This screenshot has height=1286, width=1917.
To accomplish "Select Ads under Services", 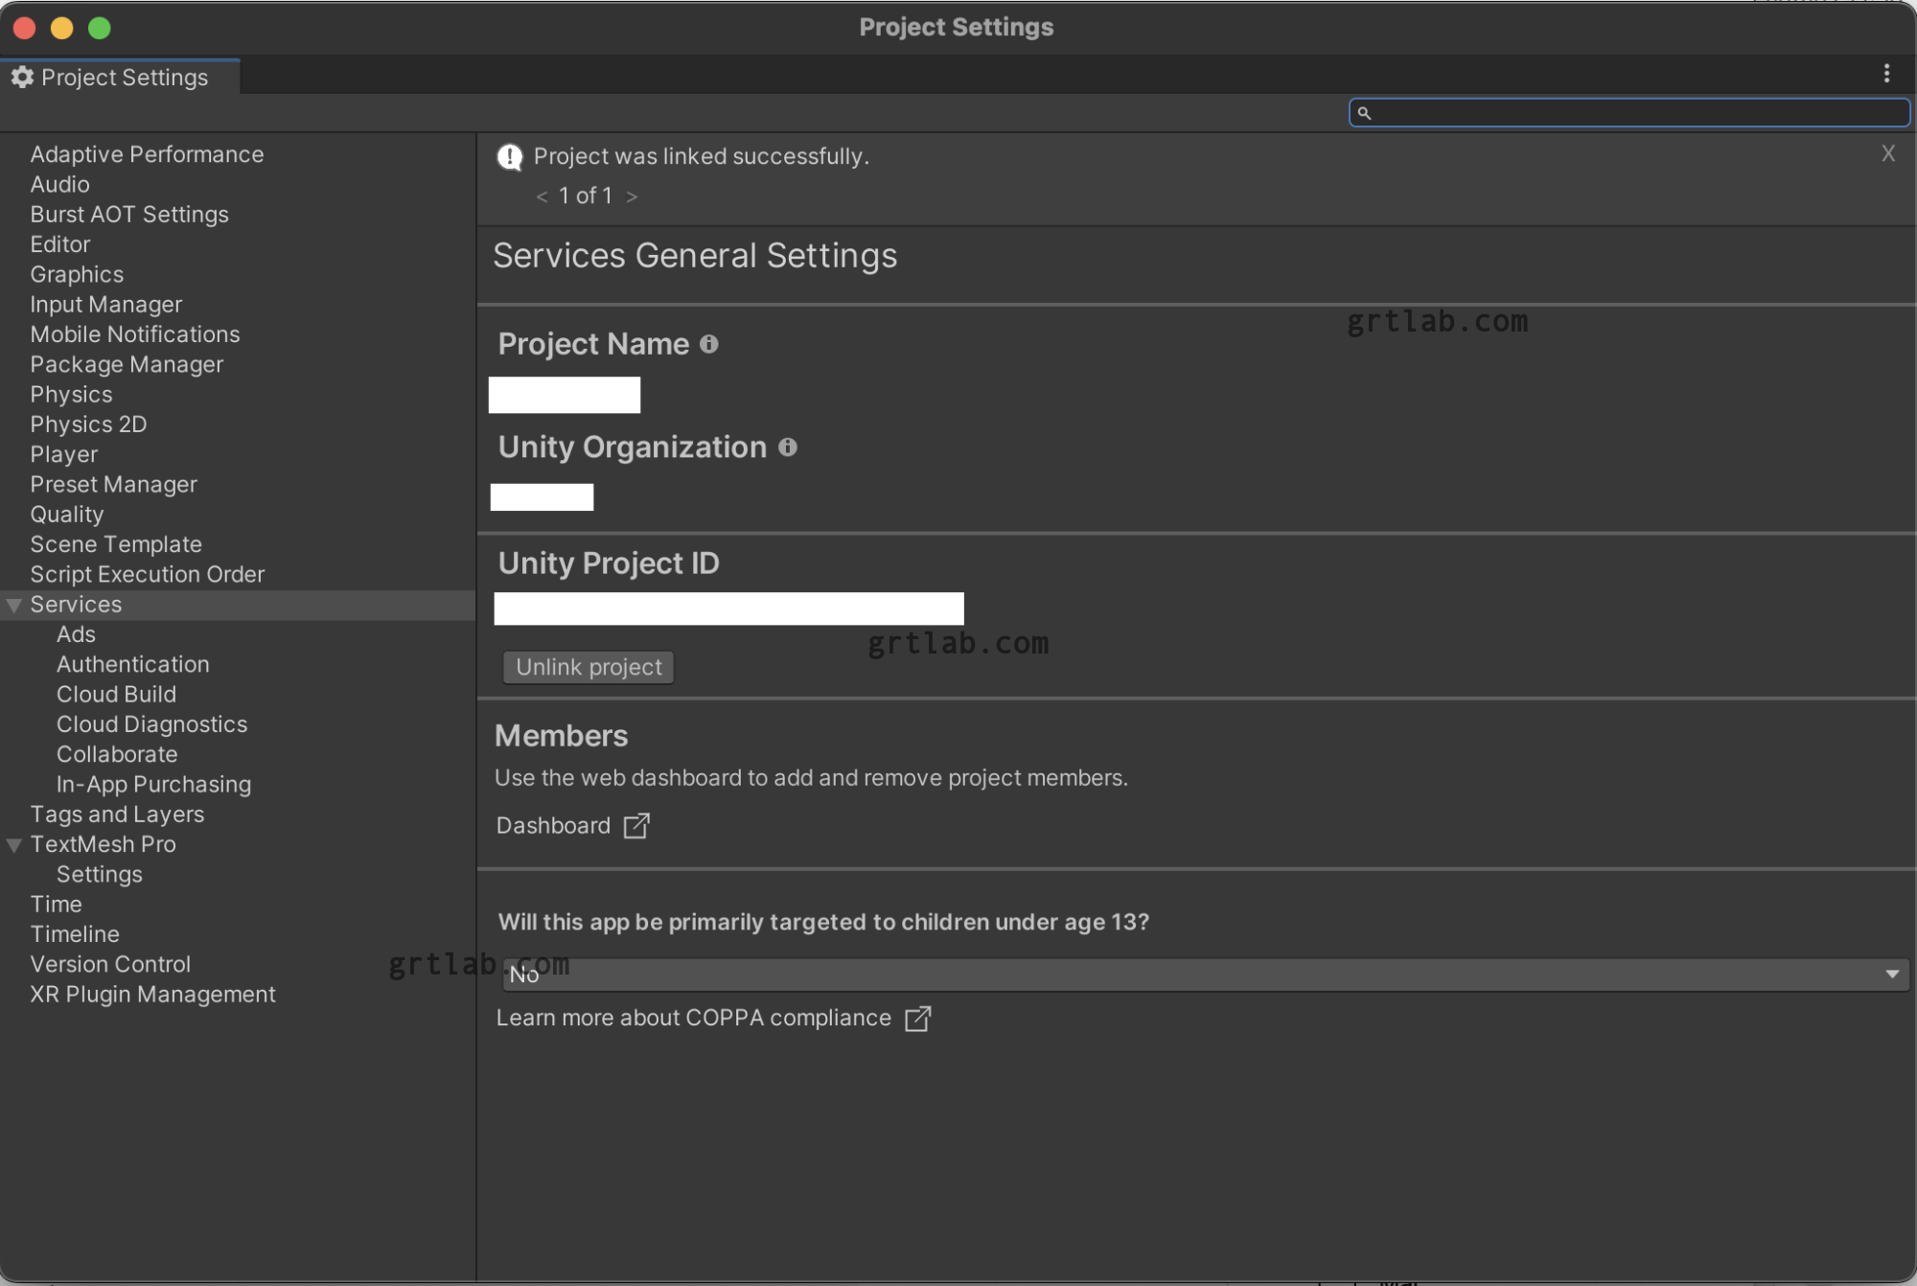I will 76,633.
